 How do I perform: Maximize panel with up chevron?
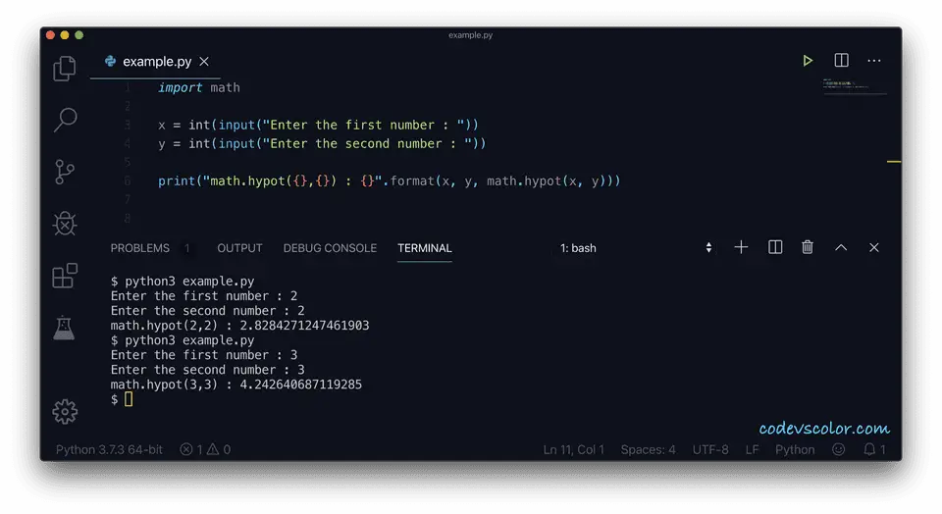841,247
